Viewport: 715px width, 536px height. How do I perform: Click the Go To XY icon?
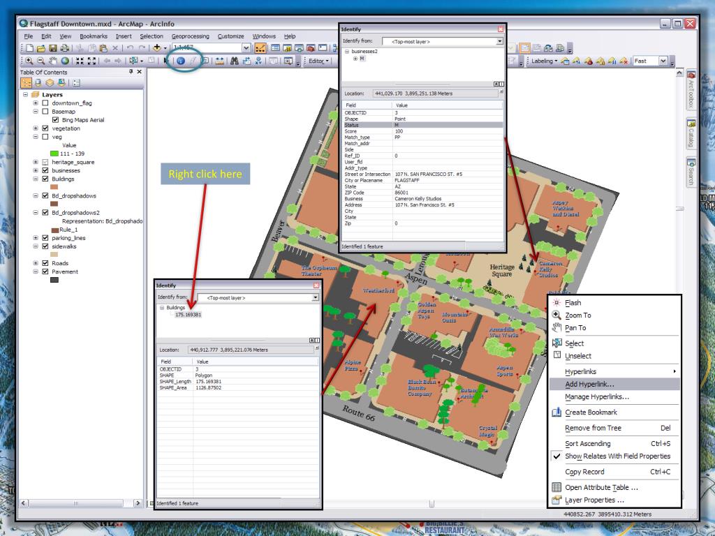(258, 61)
